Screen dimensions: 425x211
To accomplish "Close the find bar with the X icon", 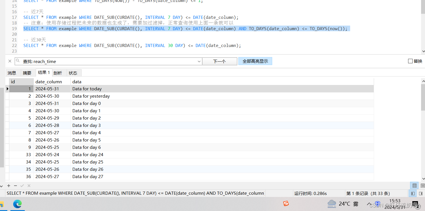I will coord(10,61).
